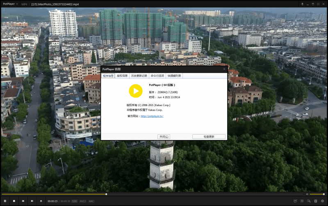Click the eject/open file icon
Image resolution: width=328 pixels, height=206 pixels.
click(41, 201)
